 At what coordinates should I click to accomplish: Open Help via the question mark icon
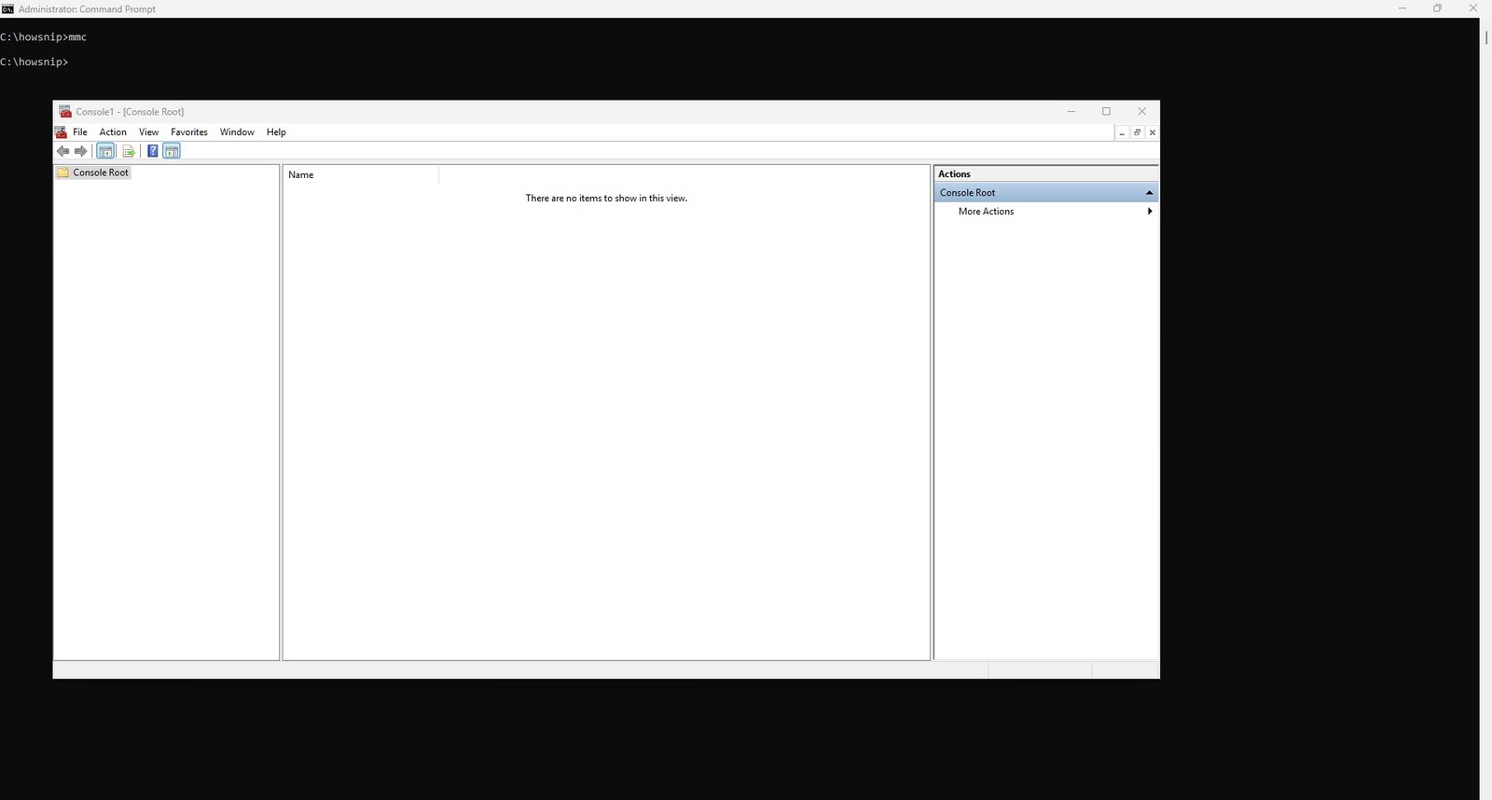[153, 151]
